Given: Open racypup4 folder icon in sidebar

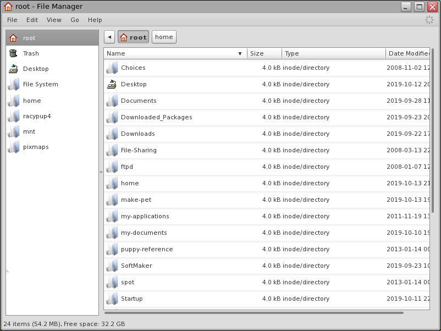Looking at the screenshot, I should [x=13, y=116].
